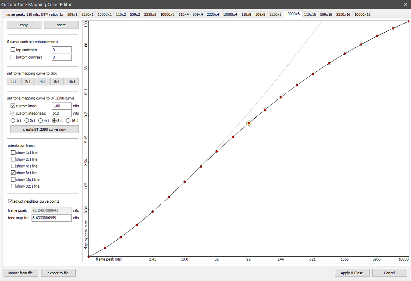Uncheck the custom knee checkbox
411x281 pixels.
(13, 106)
